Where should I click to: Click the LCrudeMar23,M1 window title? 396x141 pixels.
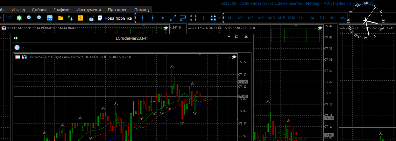pos(132,38)
